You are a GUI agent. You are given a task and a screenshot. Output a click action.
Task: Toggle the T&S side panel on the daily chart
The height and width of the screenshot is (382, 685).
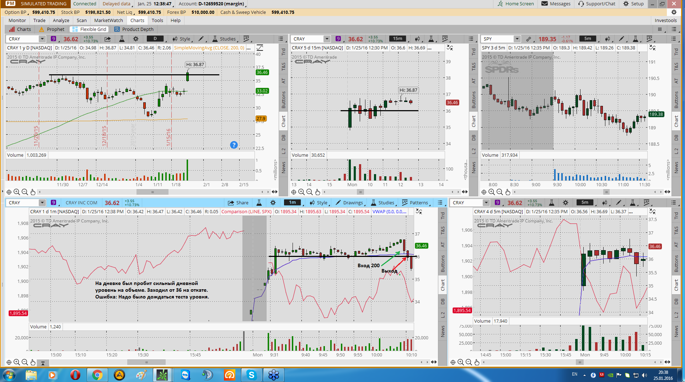(283, 66)
